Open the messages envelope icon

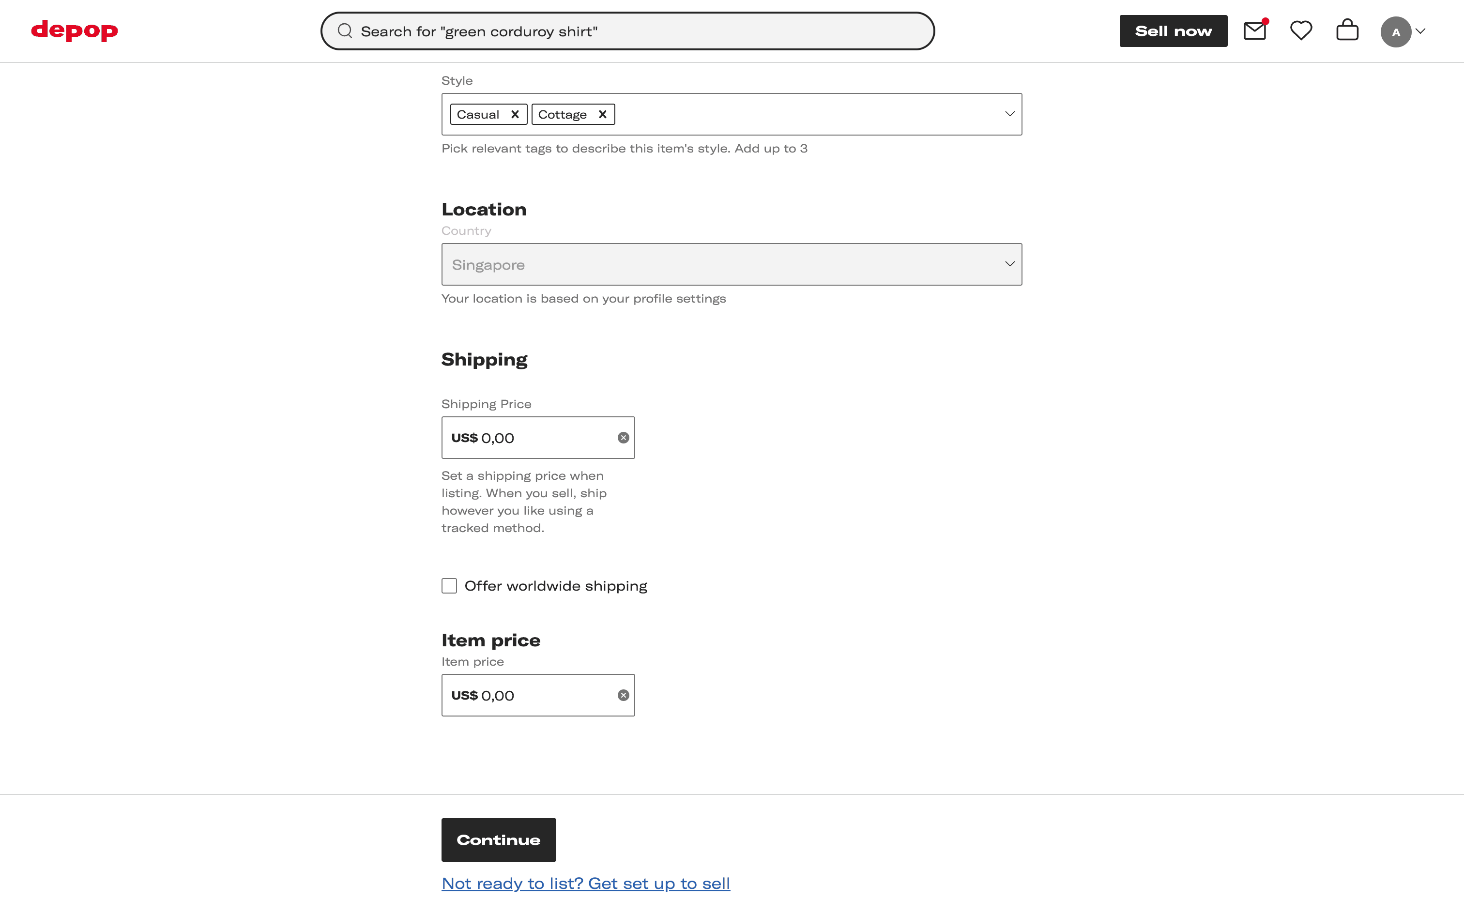1254,31
